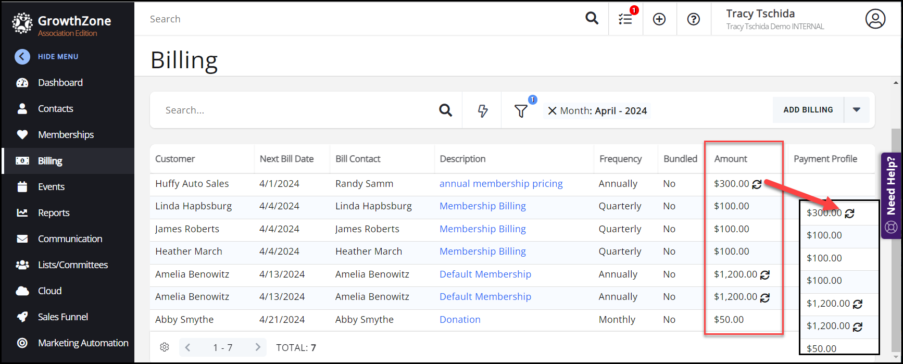Click the recurring icon beside $300.00 amount
Screen dimensions: 903x364
[757, 184]
